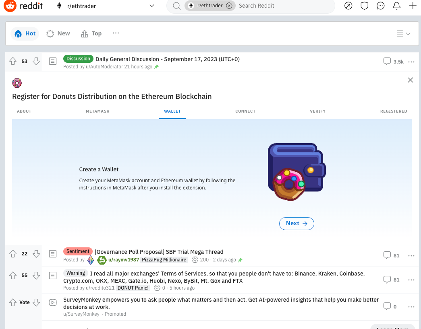Click the donut icon above registration title

pos(17,83)
